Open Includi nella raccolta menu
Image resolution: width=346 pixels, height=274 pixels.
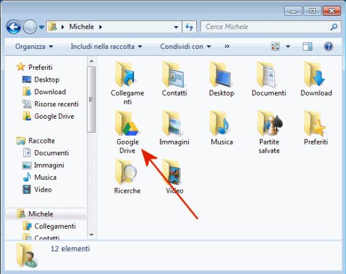(x=106, y=47)
